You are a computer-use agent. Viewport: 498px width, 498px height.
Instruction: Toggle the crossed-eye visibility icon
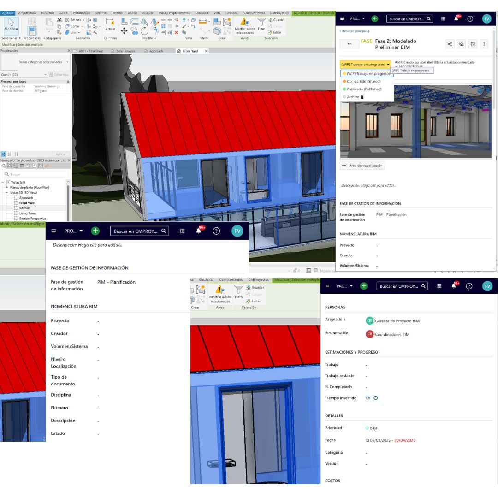tap(461, 44)
